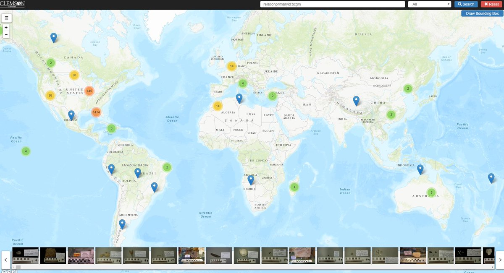The width and height of the screenshot is (504, 273).
Task: Click the 14 cluster near the United Kingdom
Action: [231, 66]
